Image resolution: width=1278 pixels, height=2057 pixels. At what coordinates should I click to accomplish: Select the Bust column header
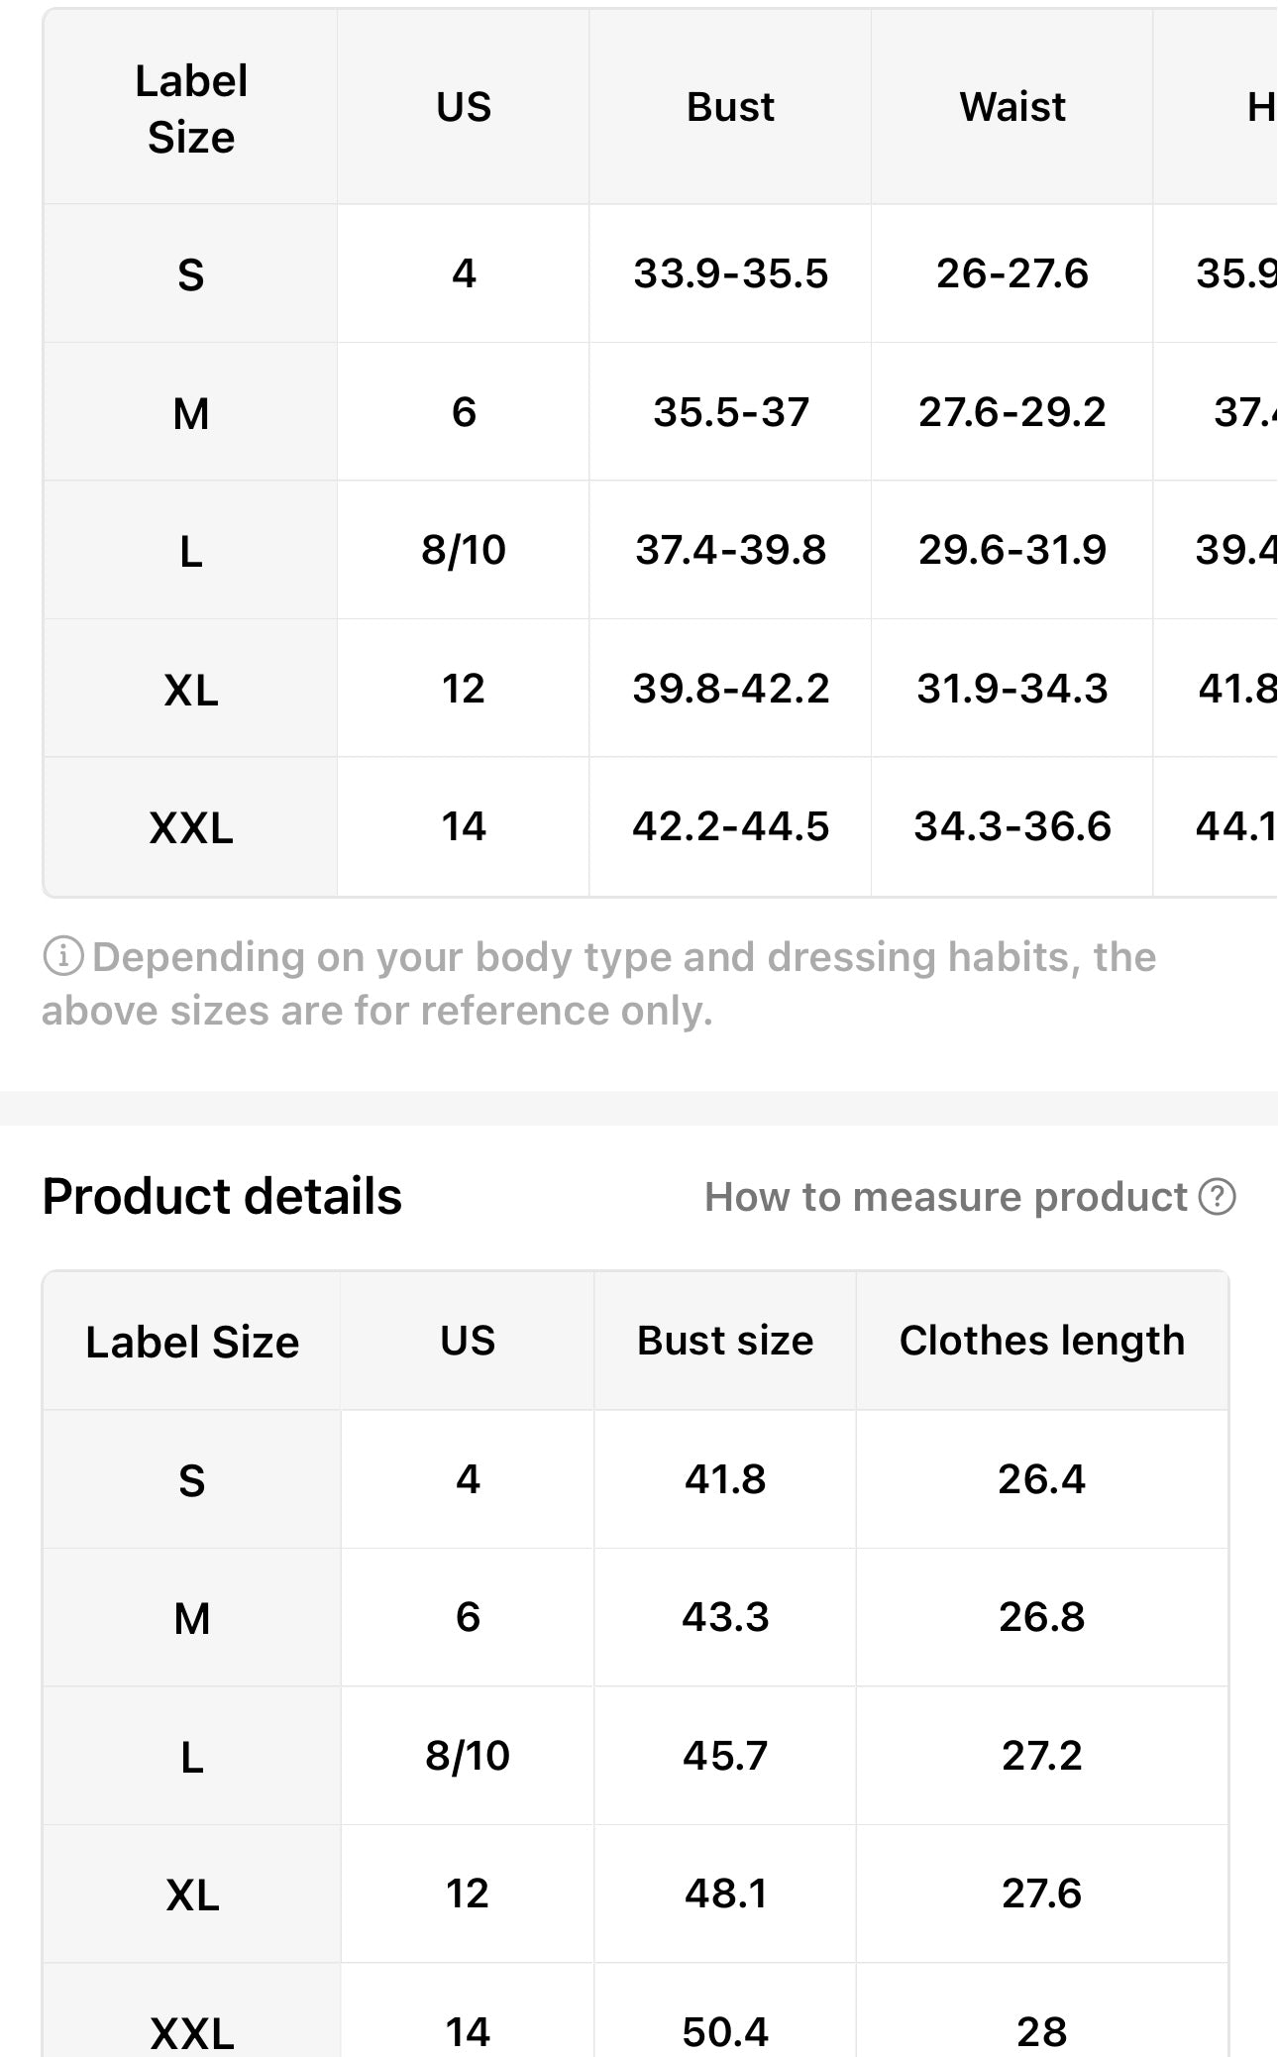click(730, 107)
